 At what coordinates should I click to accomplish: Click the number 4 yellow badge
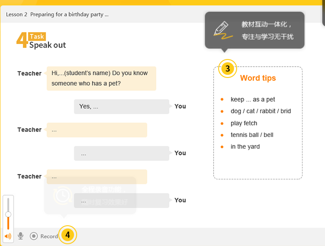click(x=68, y=235)
